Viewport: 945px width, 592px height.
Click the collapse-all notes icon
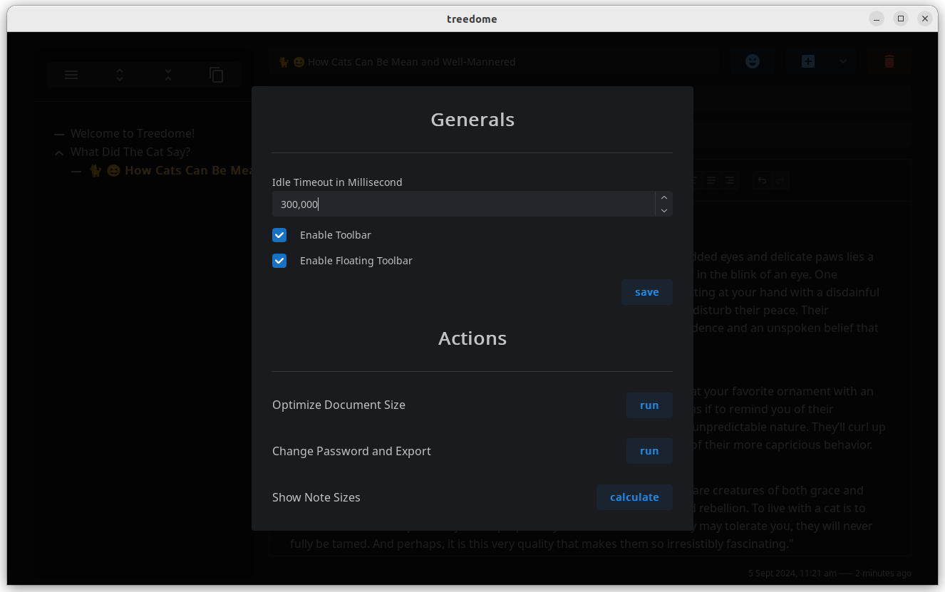pos(168,75)
